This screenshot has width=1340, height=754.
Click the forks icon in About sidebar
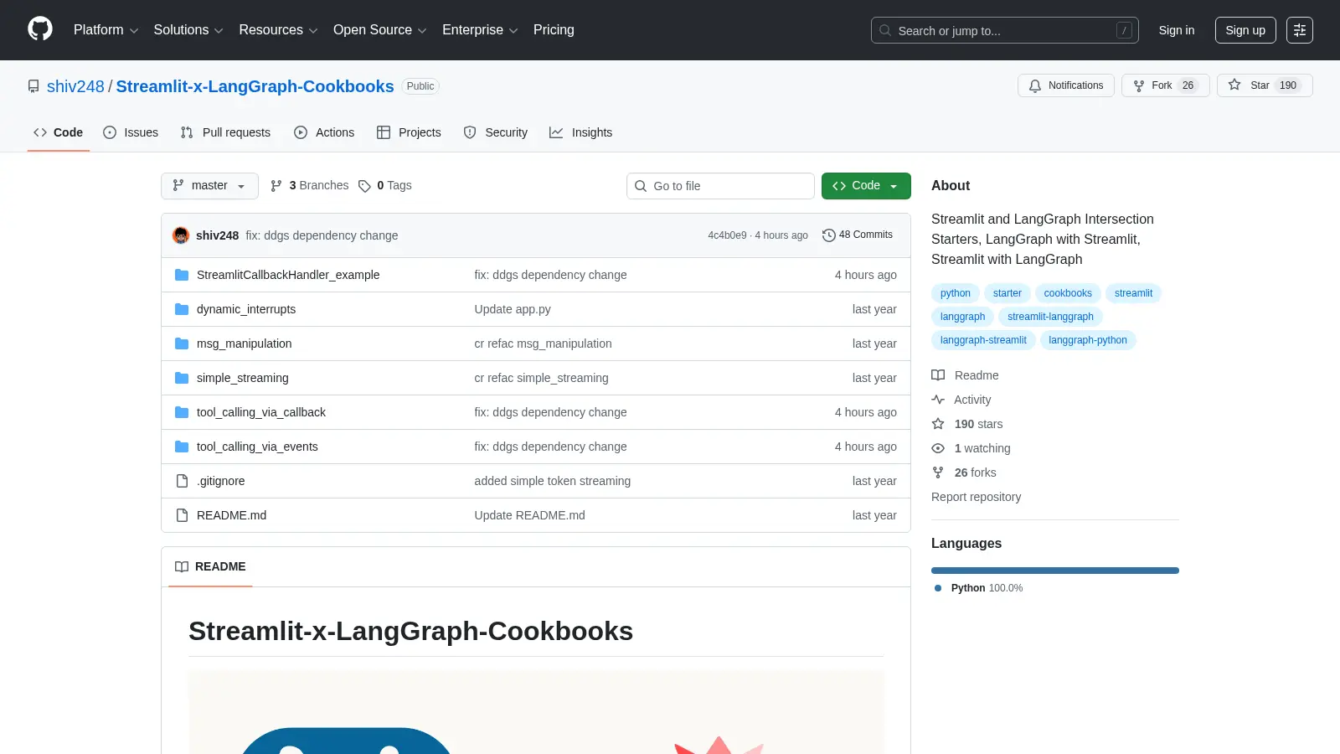pos(938,473)
